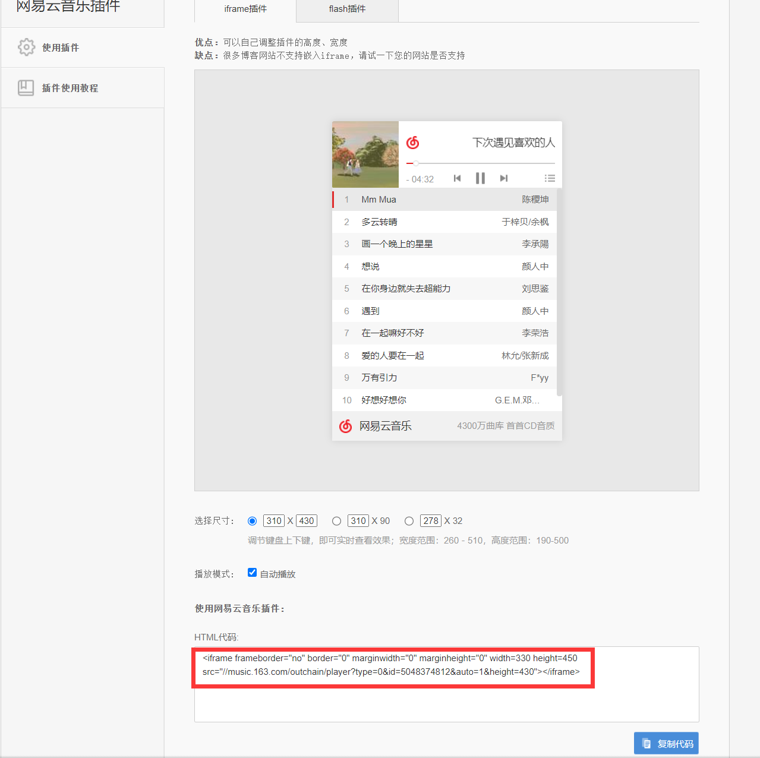Click the 310 width field before X 90
760x758 pixels.
pos(358,521)
